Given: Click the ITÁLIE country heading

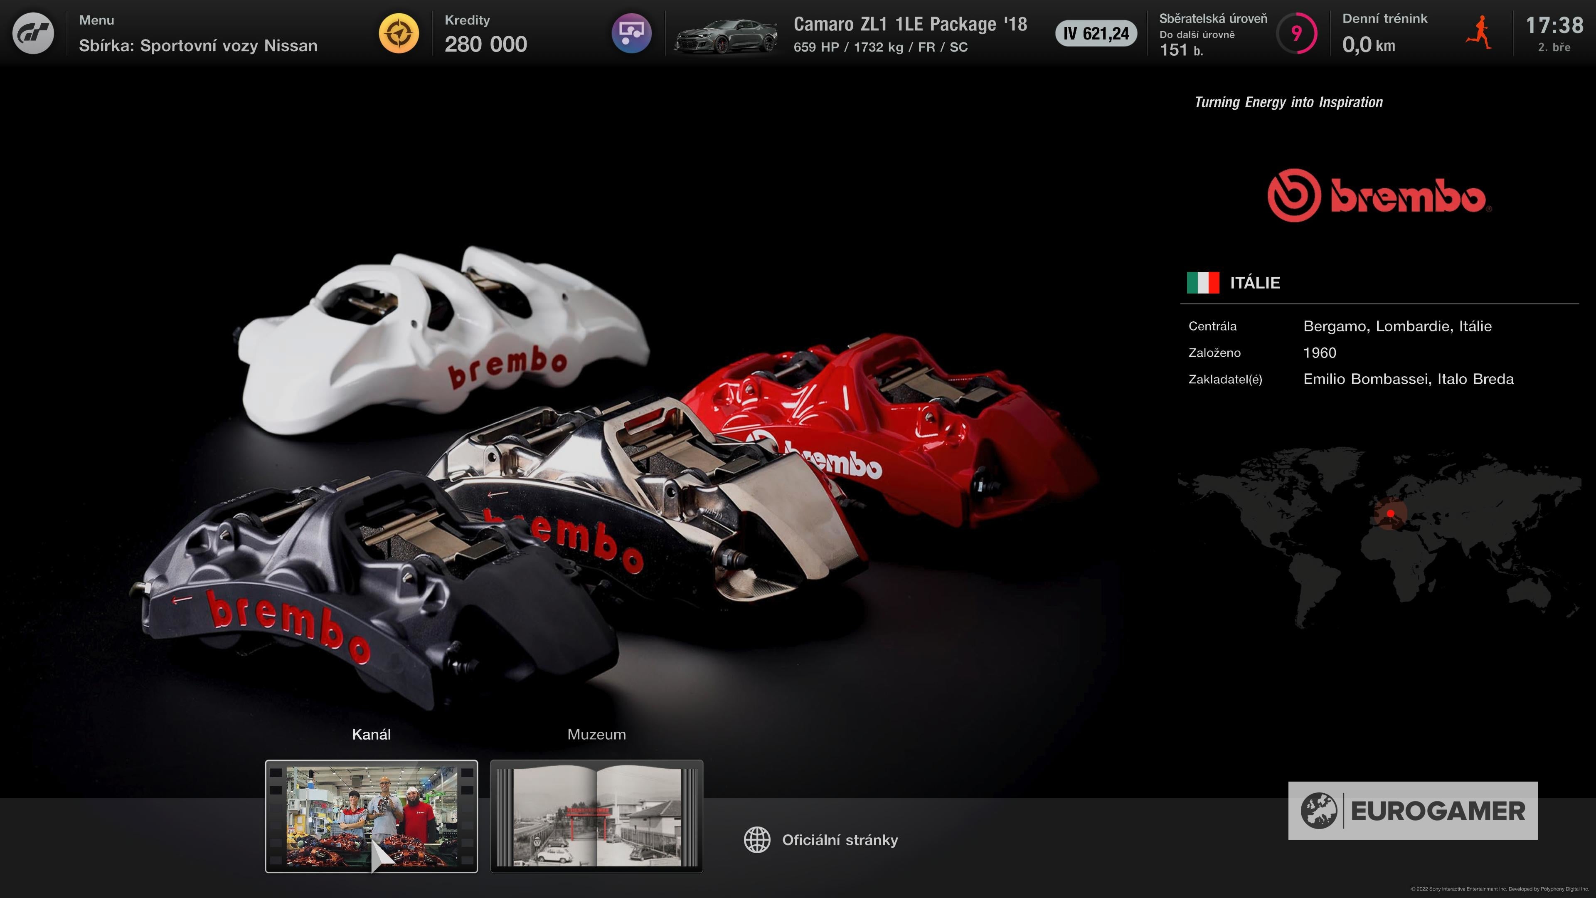Looking at the screenshot, I should [x=1255, y=283].
